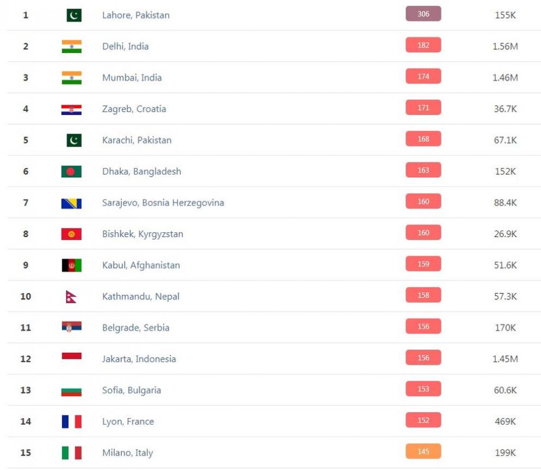Click the Afghanistan flag next to Kabul
This screenshot has width=541, height=470.
point(72,266)
